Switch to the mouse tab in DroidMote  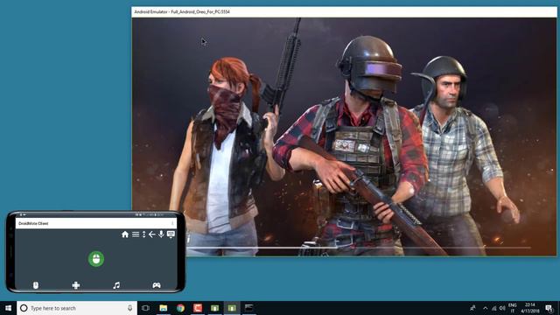36,285
